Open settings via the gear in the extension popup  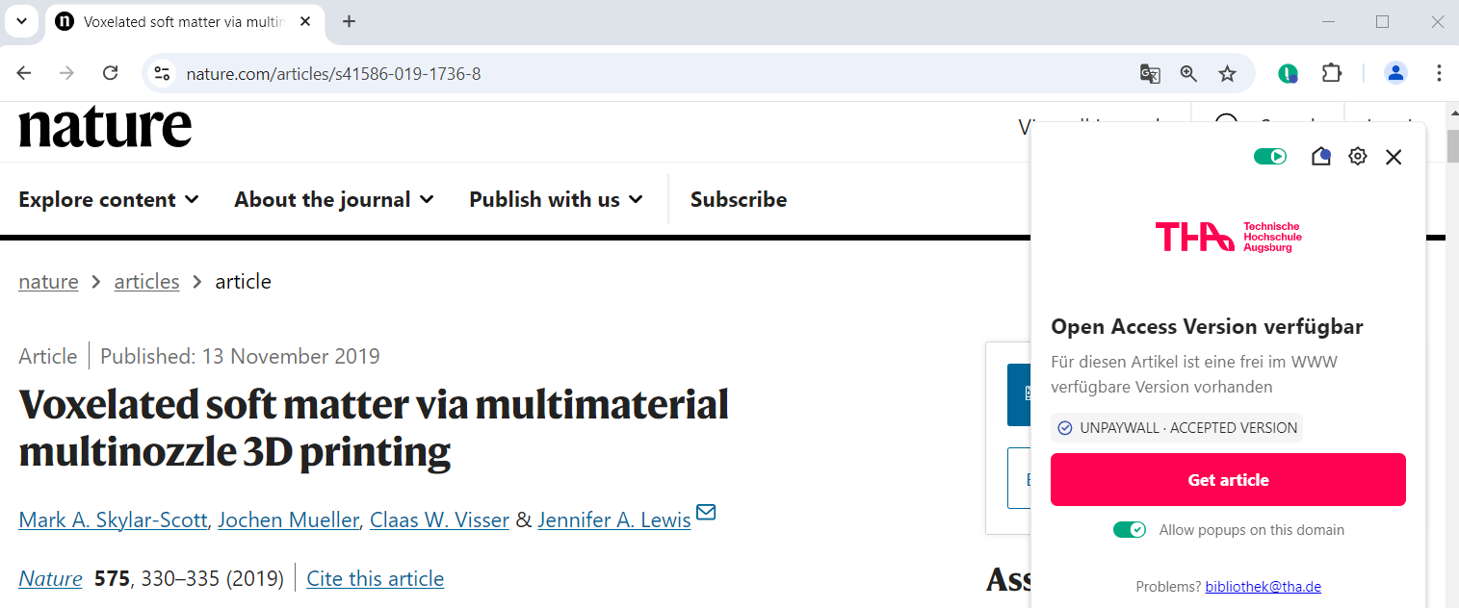1357,156
